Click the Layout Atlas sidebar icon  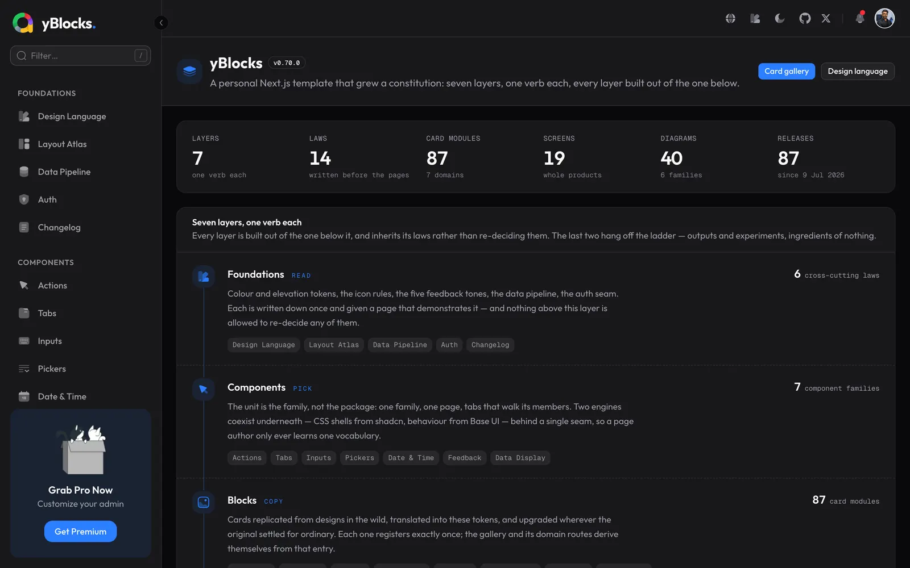pos(24,144)
